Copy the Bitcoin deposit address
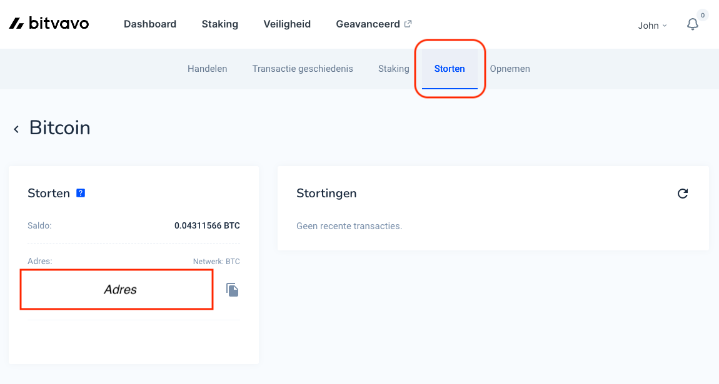 coord(232,289)
